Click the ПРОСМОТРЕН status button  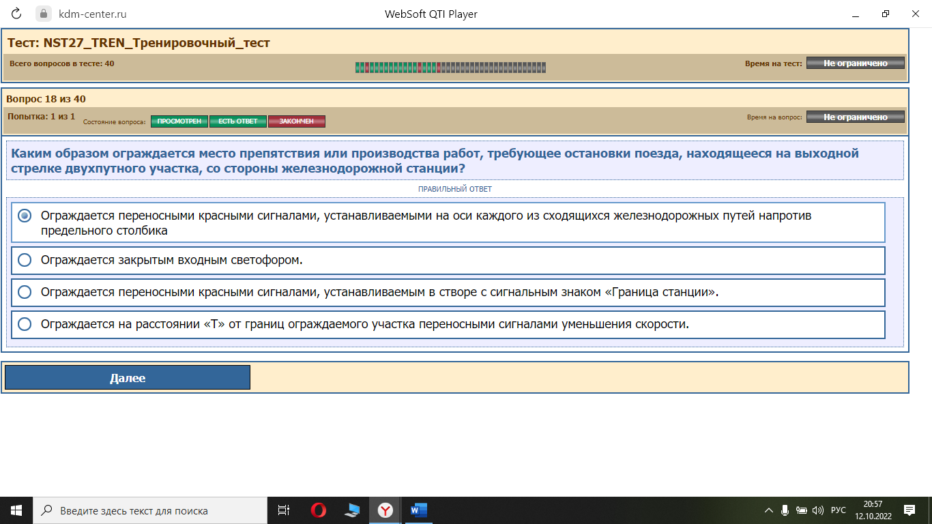[x=179, y=121]
